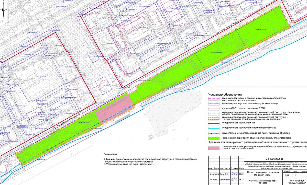This screenshot has height=185, width=307.
Task: Click the orange dashed street network legend symbol
Action: pyautogui.click(x=214, y=118)
